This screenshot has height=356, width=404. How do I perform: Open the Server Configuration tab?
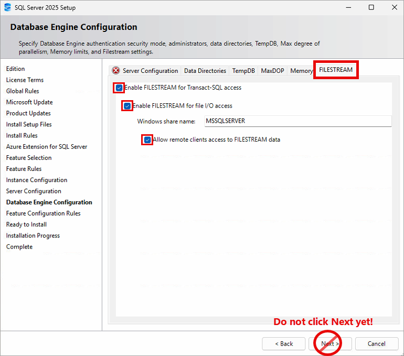click(x=150, y=71)
